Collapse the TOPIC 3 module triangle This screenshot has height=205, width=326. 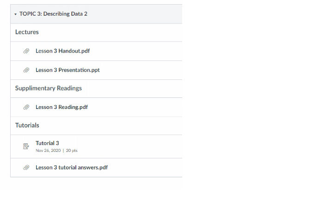point(16,14)
